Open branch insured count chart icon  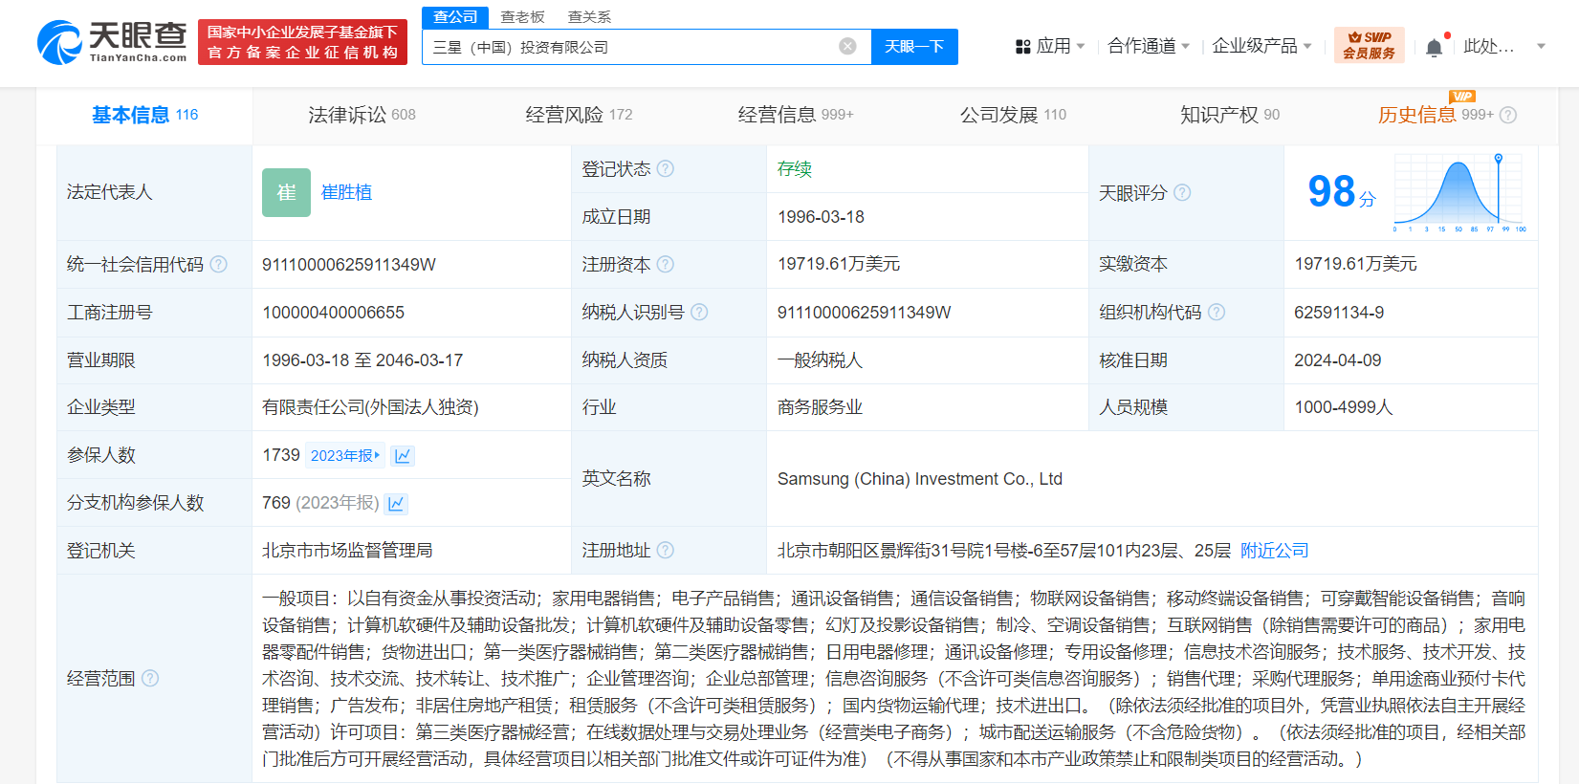pyautogui.click(x=397, y=504)
